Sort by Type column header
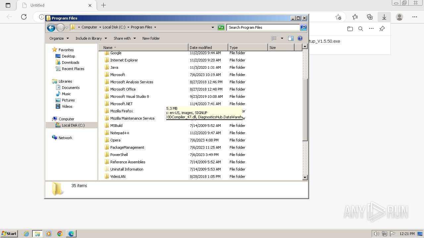 coord(248,48)
